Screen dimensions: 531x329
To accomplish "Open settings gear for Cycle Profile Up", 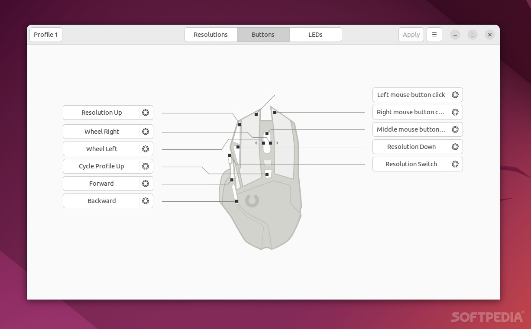I will click(x=146, y=166).
